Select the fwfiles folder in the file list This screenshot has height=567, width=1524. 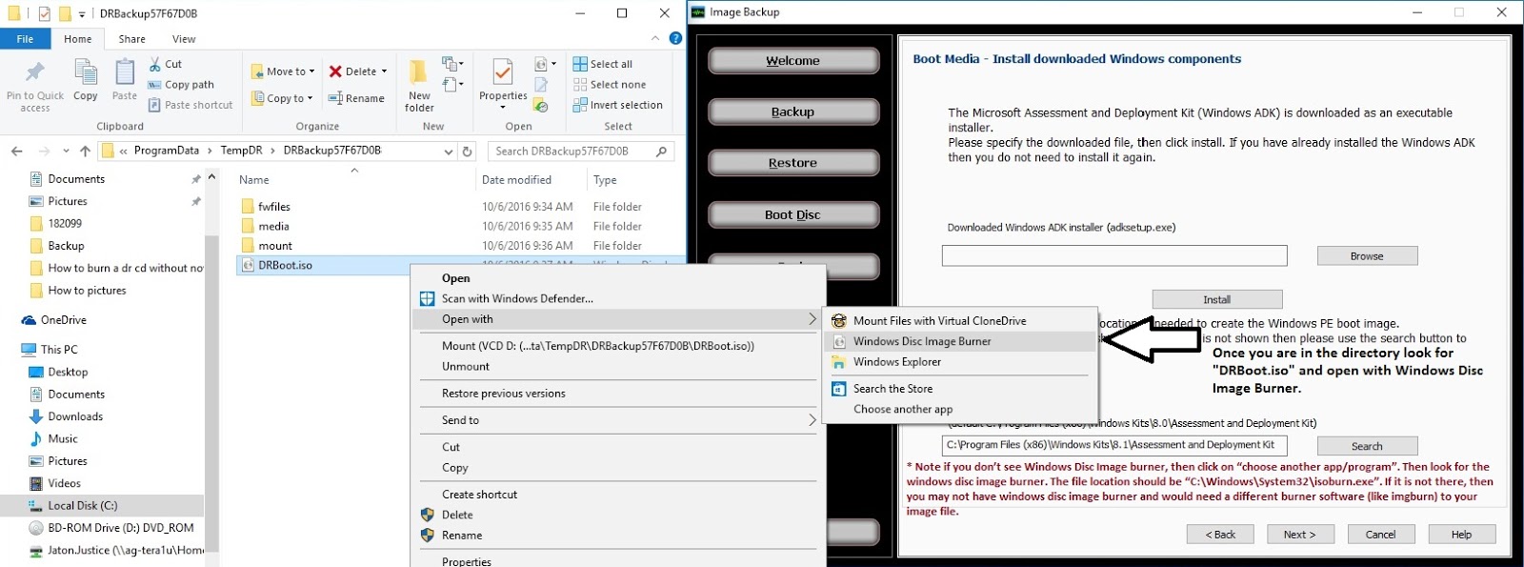274,207
